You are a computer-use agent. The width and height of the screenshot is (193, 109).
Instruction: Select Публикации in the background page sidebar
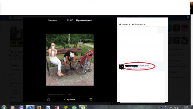click(16, 70)
